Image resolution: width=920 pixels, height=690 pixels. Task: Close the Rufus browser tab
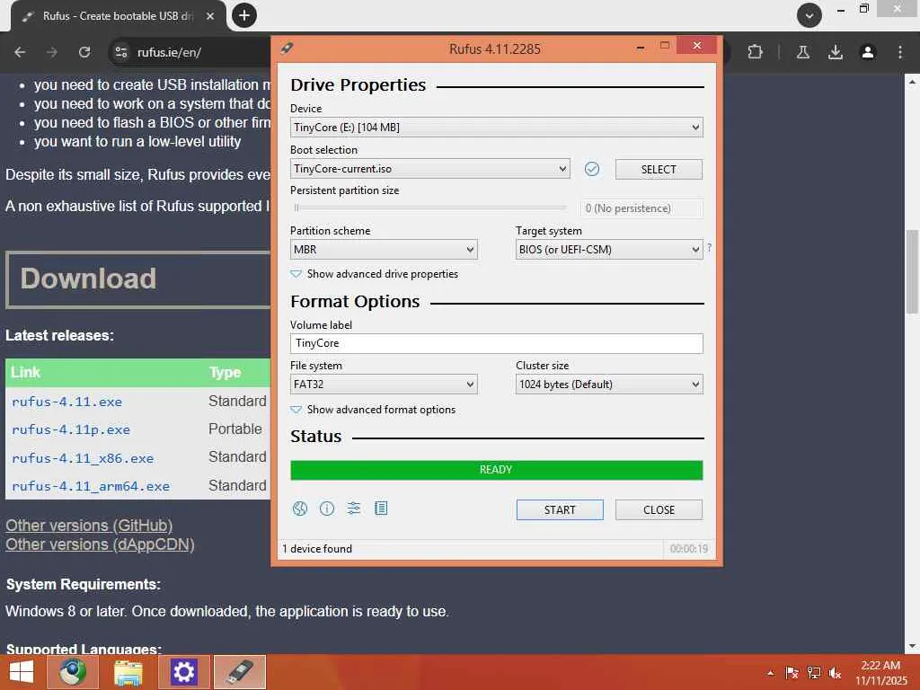(x=210, y=16)
